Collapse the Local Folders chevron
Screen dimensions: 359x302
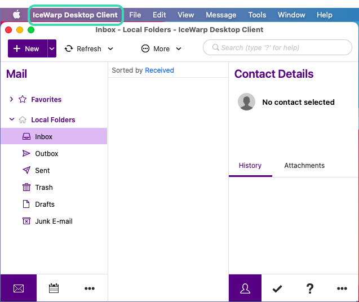pos(12,119)
